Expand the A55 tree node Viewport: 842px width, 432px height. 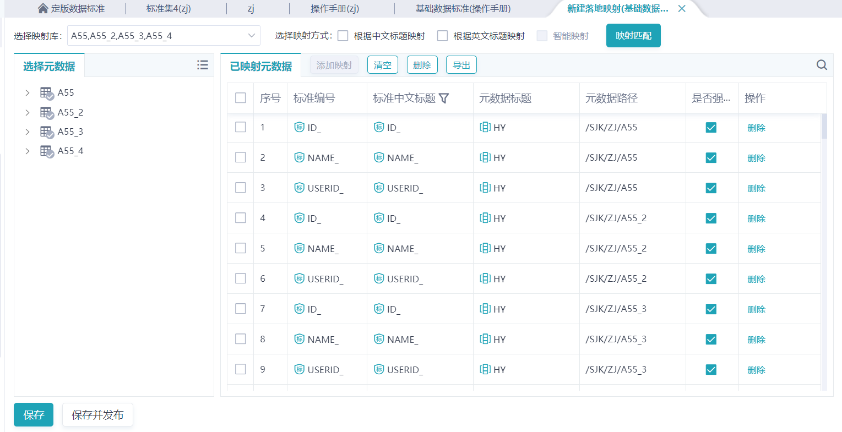click(28, 93)
